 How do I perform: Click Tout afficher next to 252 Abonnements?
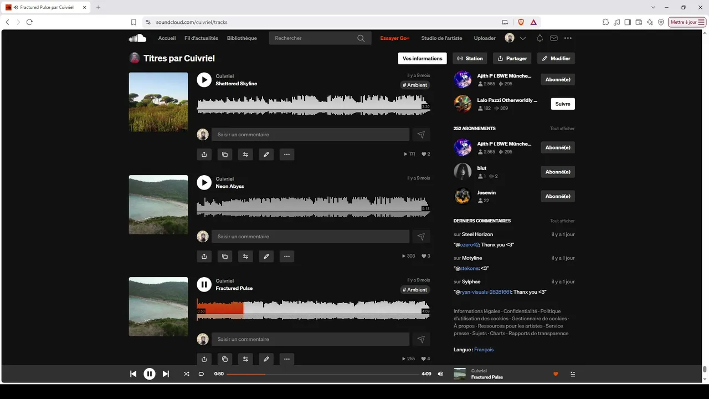(562, 129)
